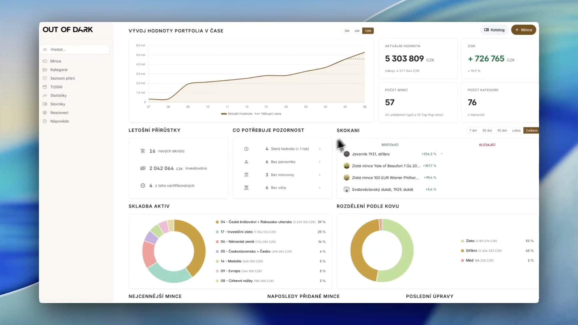Expand the Bez váhy row chevron

(x=320, y=188)
